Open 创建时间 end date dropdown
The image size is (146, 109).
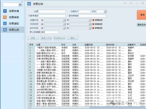coord(90,20)
